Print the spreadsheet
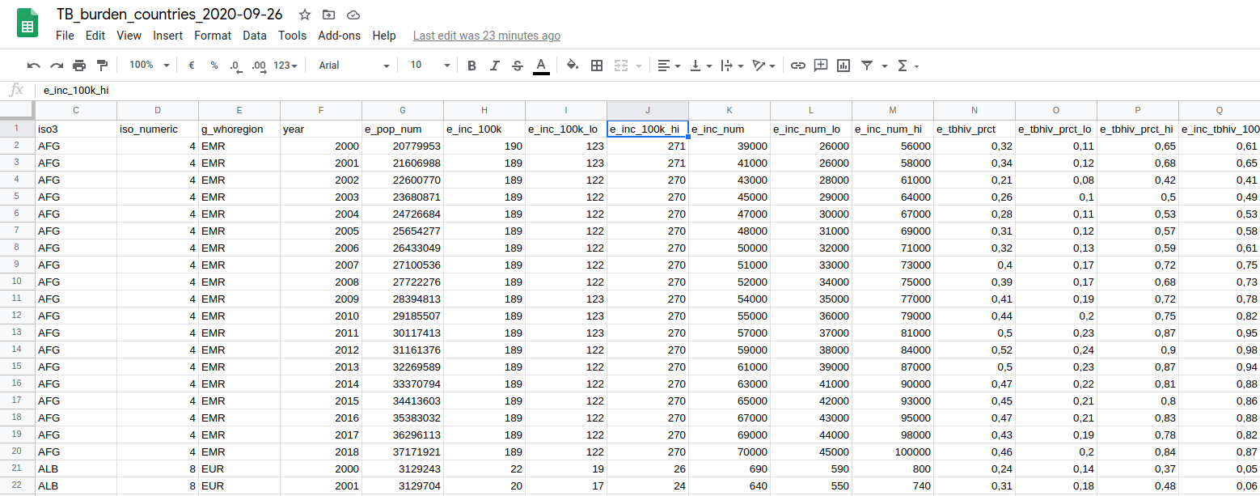Image resolution: width=1260 pixels, height=496 pixels. coord(79,66)
